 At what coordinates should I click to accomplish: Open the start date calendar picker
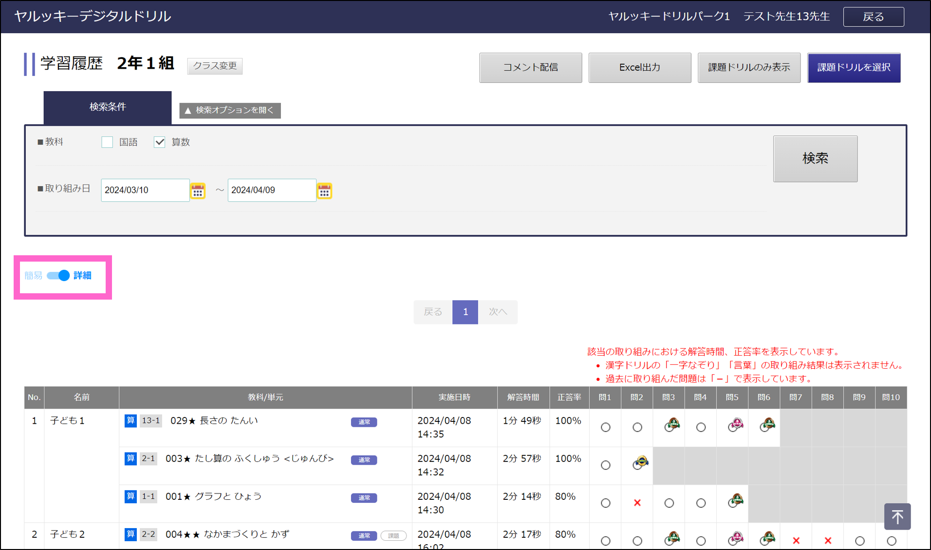[198, 191]
